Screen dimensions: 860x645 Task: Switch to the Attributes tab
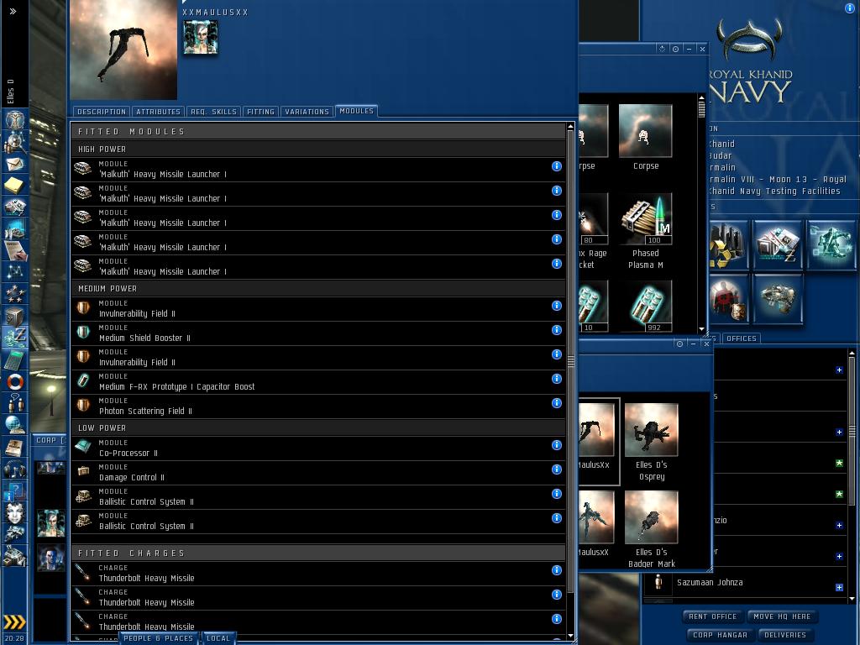tap(158, 112)
